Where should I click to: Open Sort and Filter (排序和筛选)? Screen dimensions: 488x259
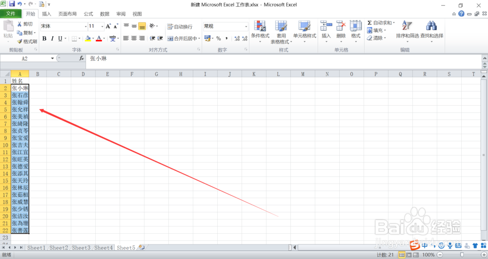[x=407, y=31]
